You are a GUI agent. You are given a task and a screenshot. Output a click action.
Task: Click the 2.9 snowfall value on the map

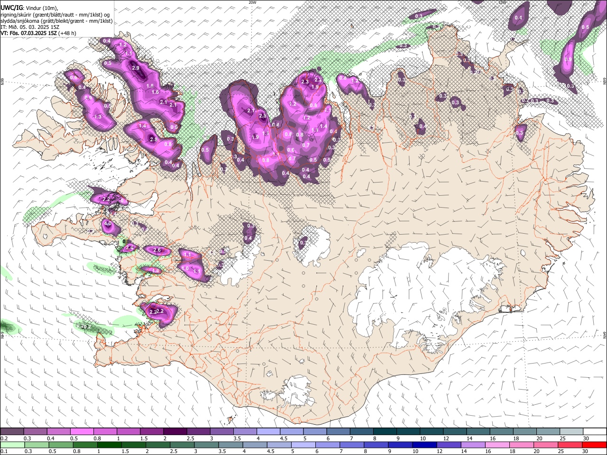136,68
